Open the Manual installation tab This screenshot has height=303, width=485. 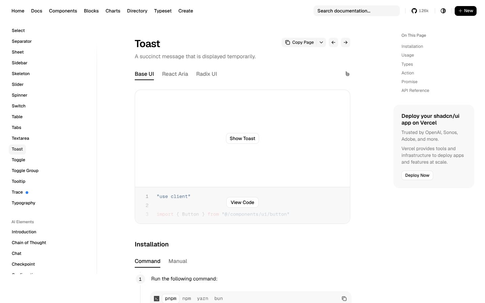tap(178, 261)
